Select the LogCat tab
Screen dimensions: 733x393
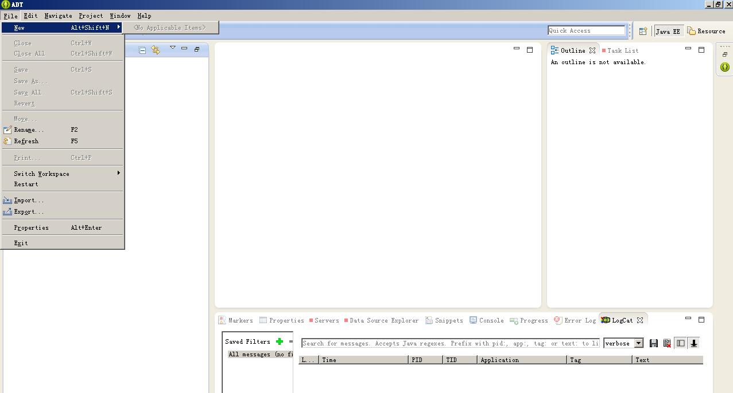tap(617, 320)
